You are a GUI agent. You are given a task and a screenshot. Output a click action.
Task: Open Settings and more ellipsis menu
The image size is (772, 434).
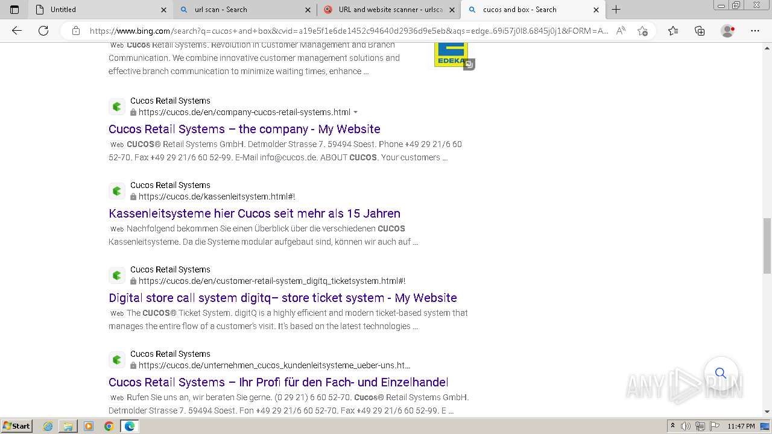tap(755, 31)
